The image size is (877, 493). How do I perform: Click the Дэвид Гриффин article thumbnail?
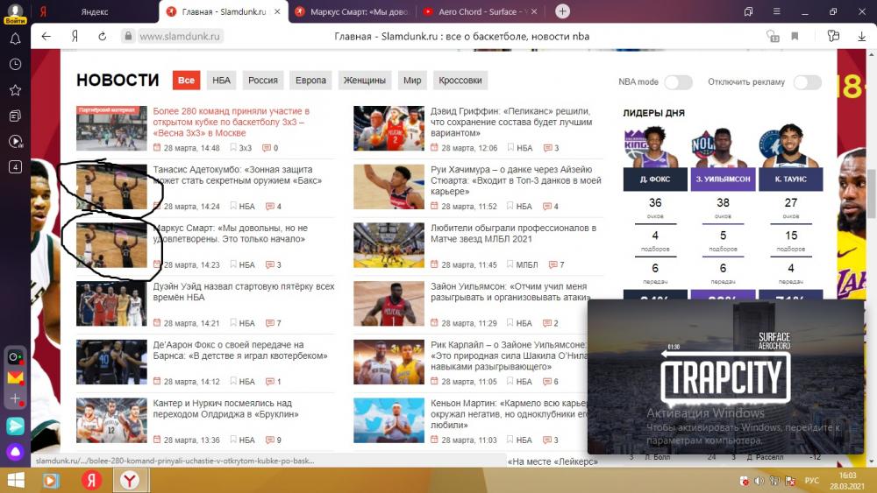[389, 129]
